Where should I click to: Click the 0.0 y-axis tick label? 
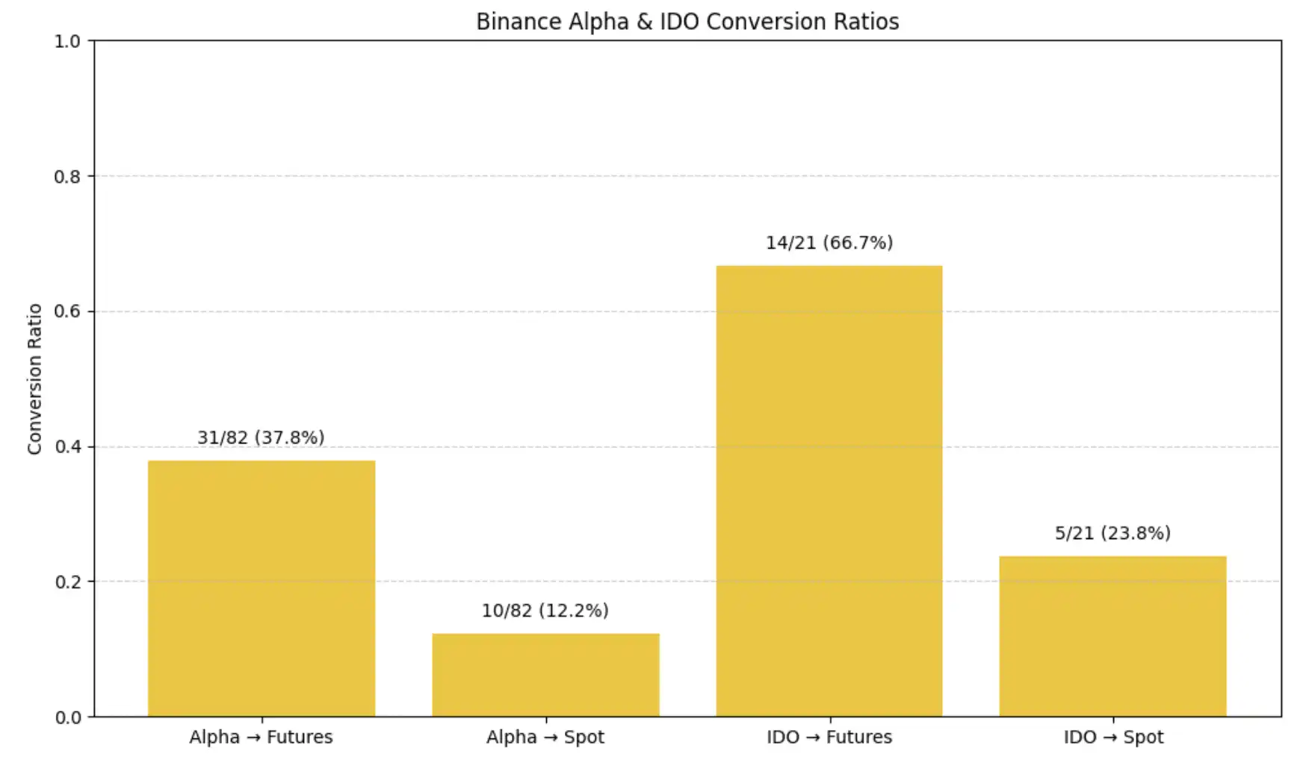[67, 718]
